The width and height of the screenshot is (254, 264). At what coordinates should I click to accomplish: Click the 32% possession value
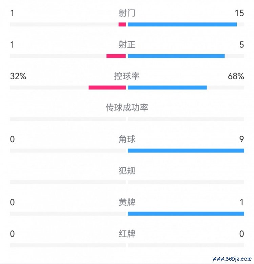[x=18, y=76]
